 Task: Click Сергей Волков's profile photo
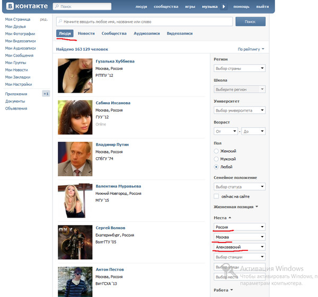(75, 242)
